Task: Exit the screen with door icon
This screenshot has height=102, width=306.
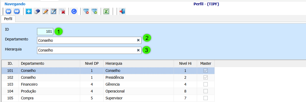Action: [x=122, y=12]
